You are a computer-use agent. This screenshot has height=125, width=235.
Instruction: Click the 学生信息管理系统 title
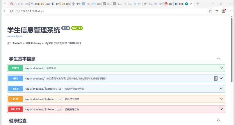pyautogui.click(x=33, y=30)
